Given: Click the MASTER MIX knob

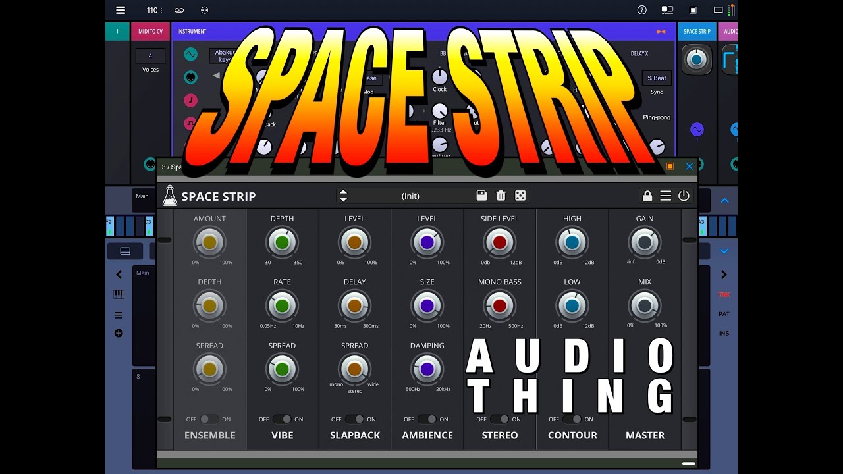Looking at the screenshot, I should (645, 305).
